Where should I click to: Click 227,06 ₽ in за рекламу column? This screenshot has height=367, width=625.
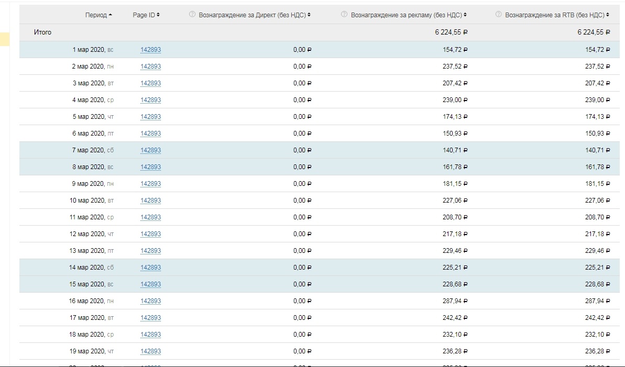click(455, 201)
